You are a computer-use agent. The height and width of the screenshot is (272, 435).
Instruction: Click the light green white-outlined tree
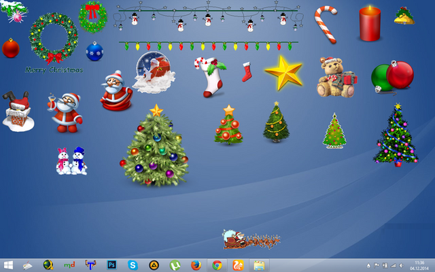coord(334,131)
